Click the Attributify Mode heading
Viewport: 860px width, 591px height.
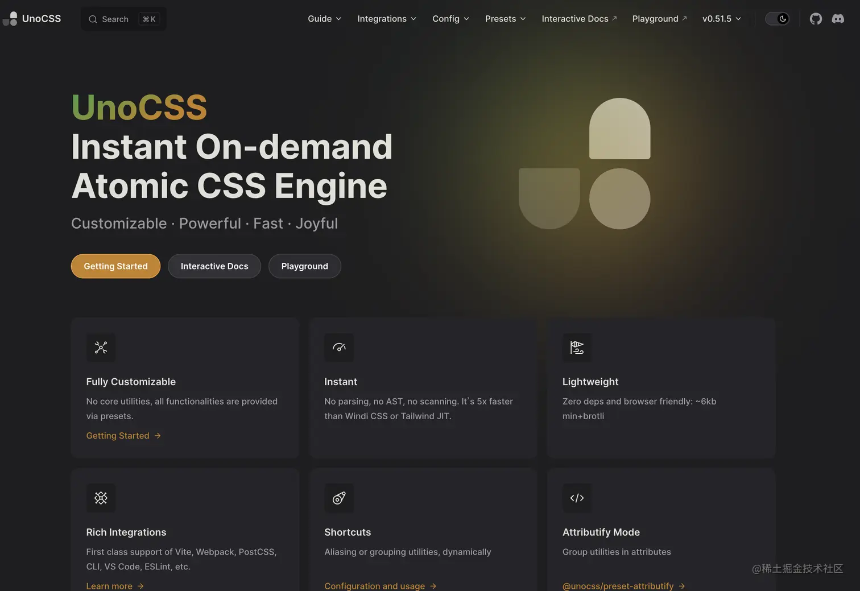pyautogui.click(x=601, y=532)
